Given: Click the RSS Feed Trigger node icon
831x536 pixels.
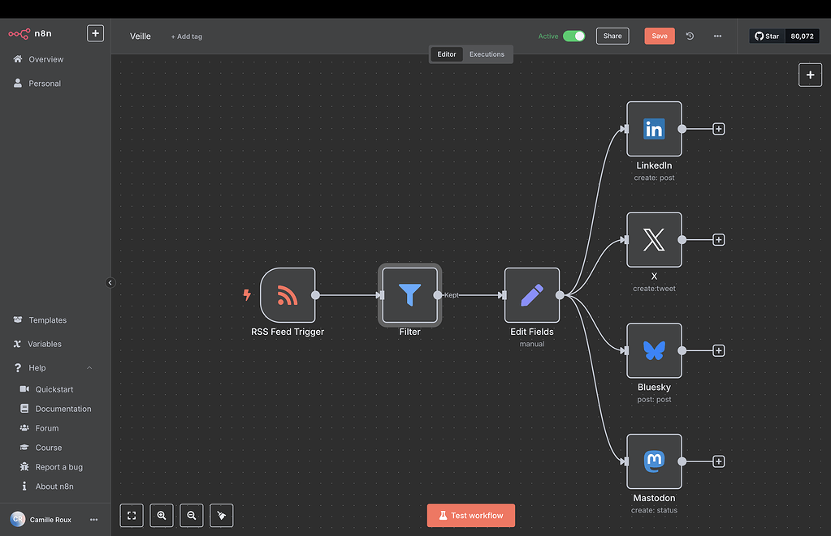Looking at the screenshot, I should tap(288, 295).
